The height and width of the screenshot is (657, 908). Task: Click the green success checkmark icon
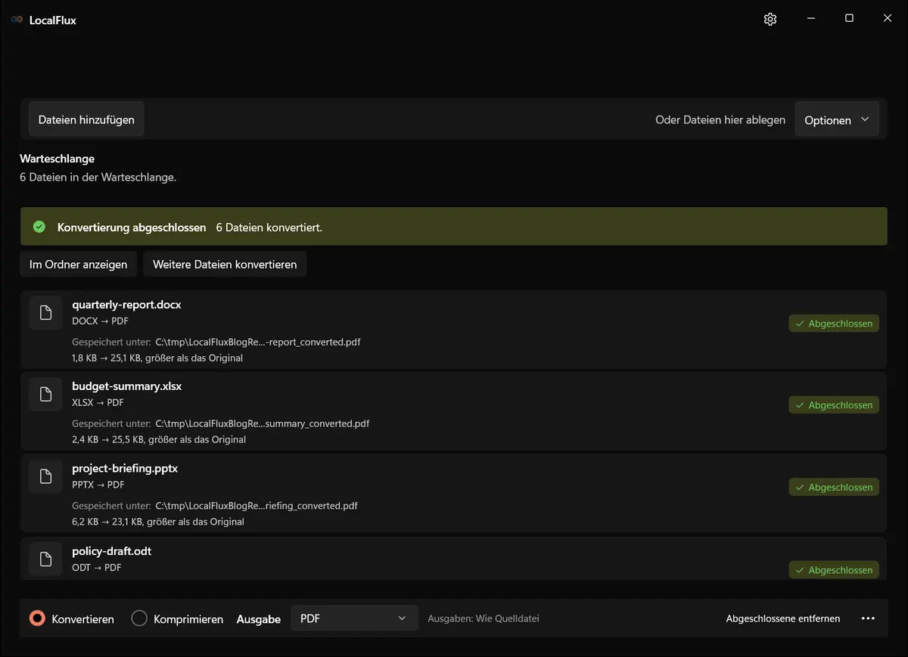click(39, 227)
